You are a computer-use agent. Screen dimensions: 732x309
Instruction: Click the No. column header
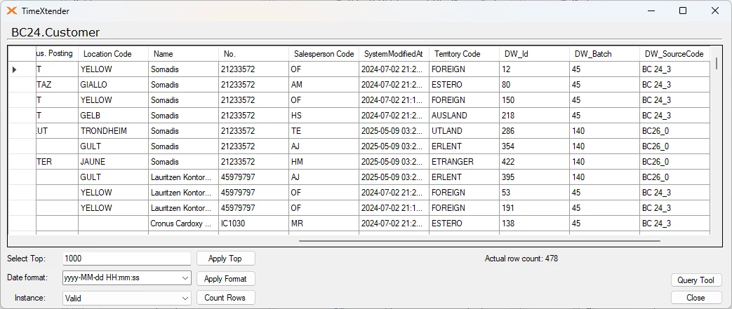click(253, 53)
